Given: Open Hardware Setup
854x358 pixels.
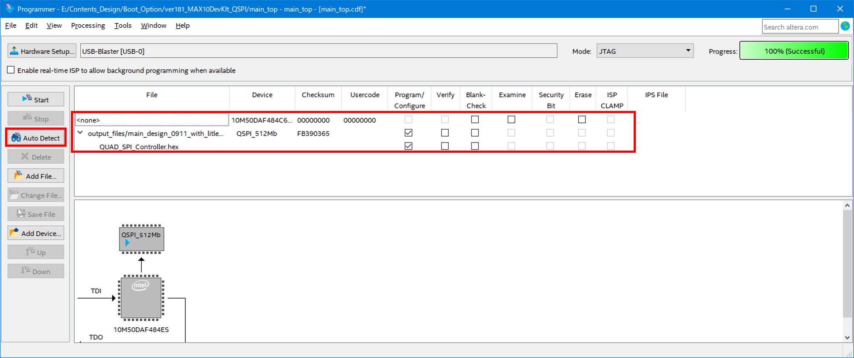Looking at the screenshot, I should coord(42,51).
